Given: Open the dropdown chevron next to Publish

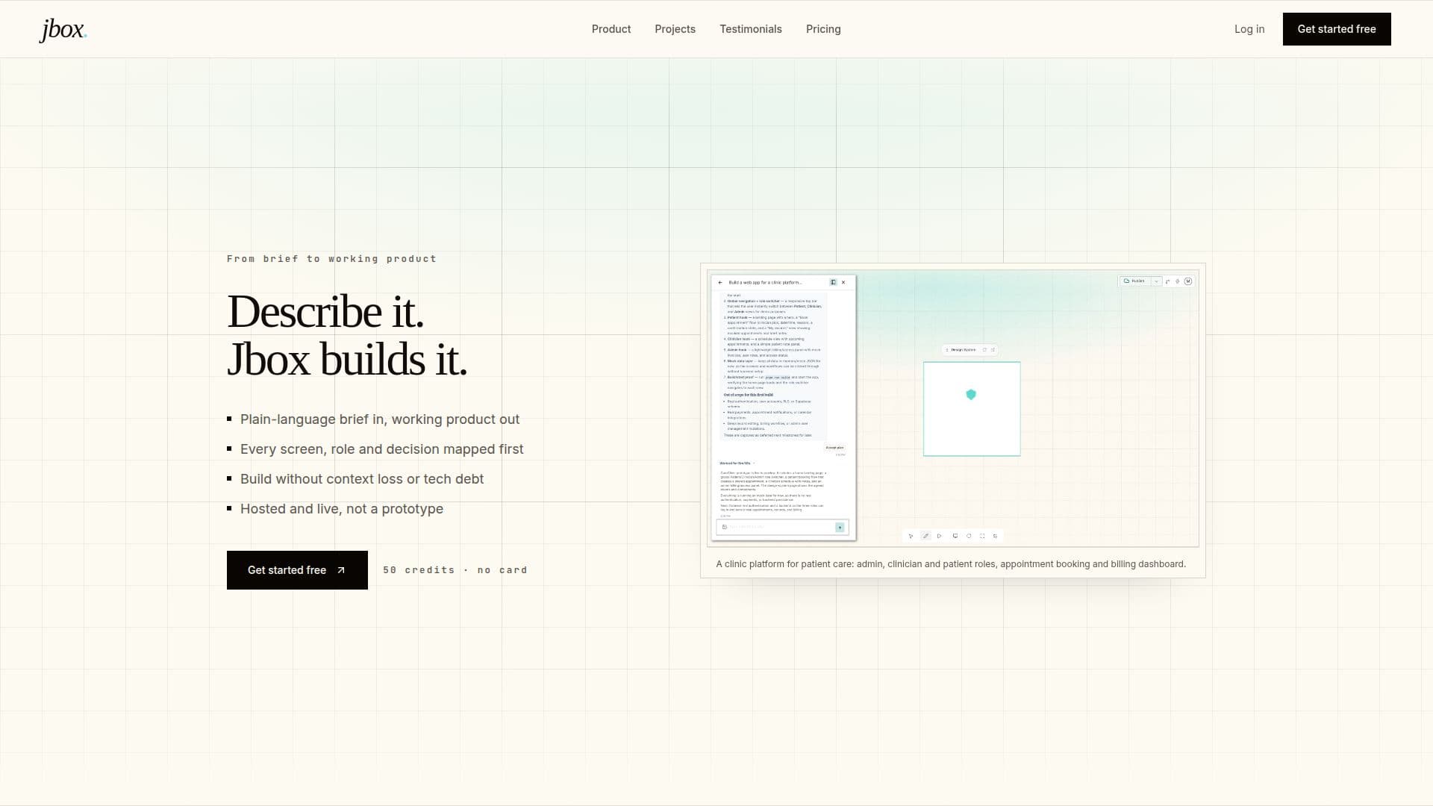Looking at the screenshot, I should pos(1156,281).
